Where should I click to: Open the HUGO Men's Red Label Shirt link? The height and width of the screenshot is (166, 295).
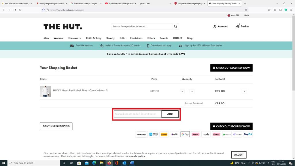tap(80, 90)
